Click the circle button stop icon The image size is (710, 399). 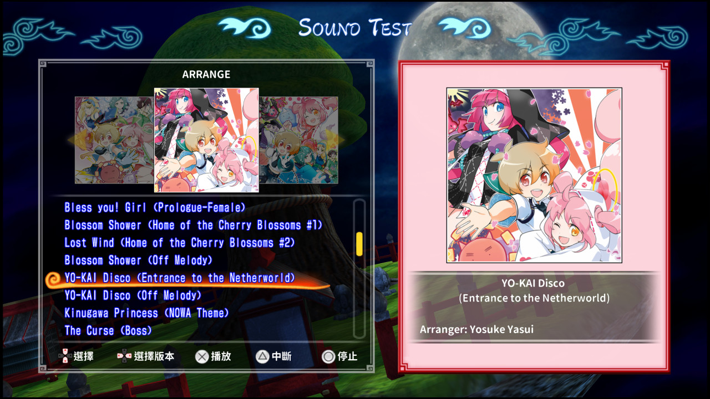pos(328,357)
